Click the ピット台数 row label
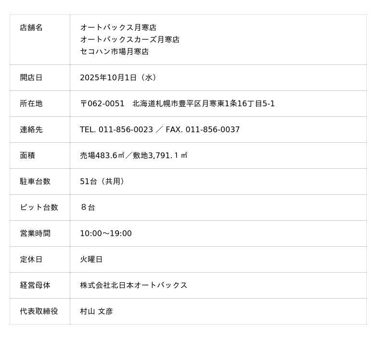 (x=39, y=208)
